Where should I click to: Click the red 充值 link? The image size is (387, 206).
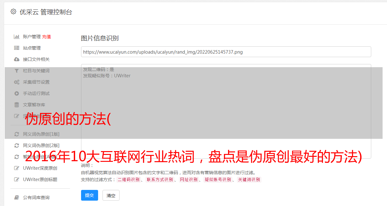pyautogui.click(x=46, y=37)
